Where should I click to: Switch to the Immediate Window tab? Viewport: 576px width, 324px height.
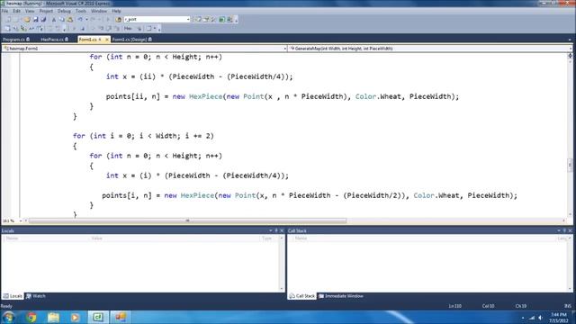click(x=341, y=296)
